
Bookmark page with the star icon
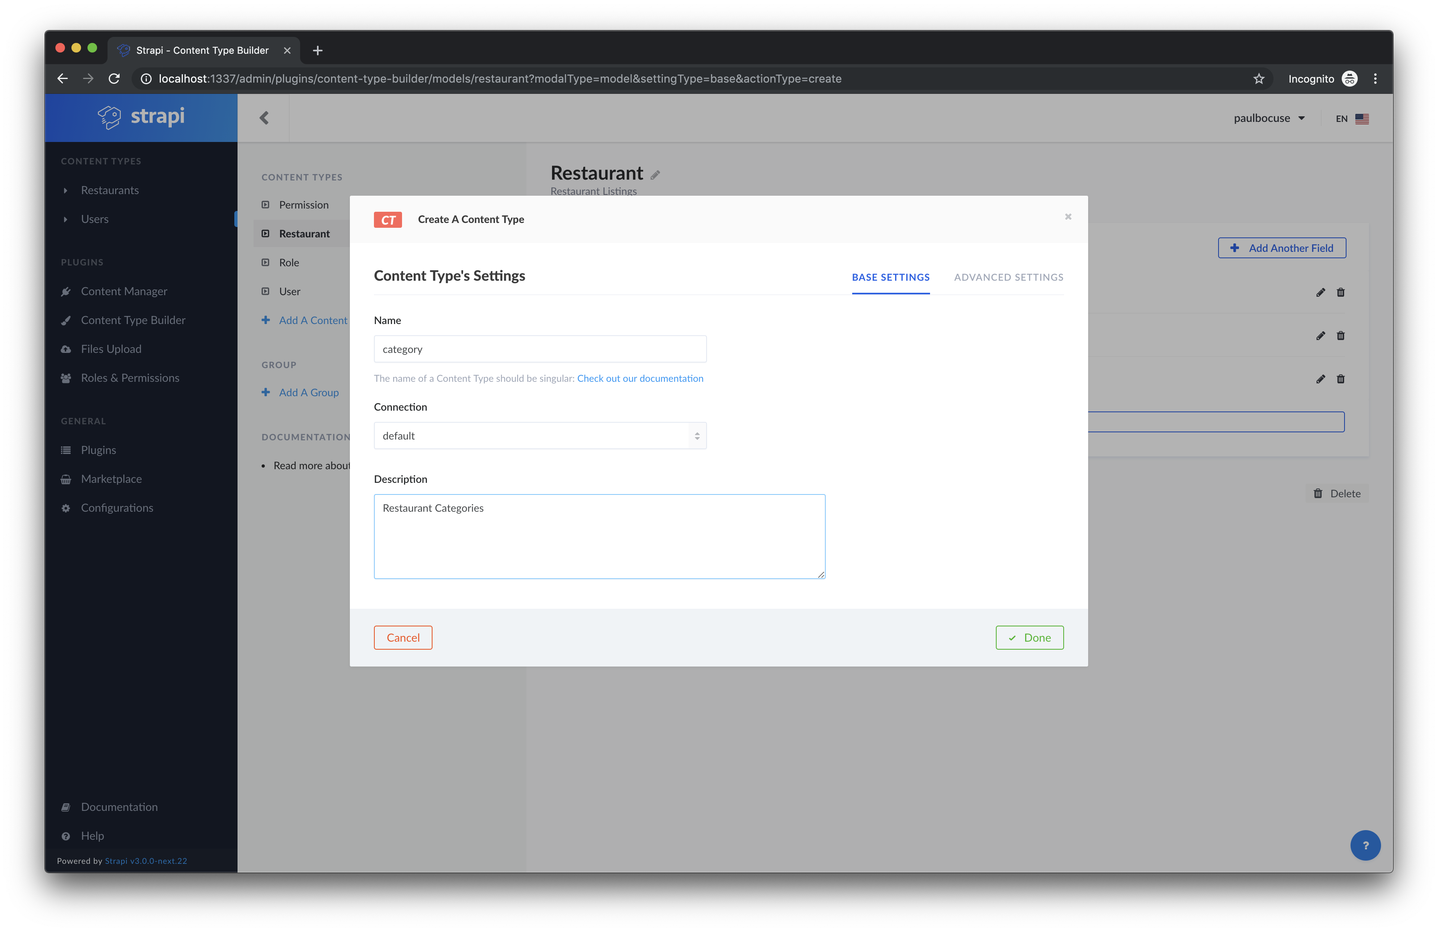[x=1259, y=79]
